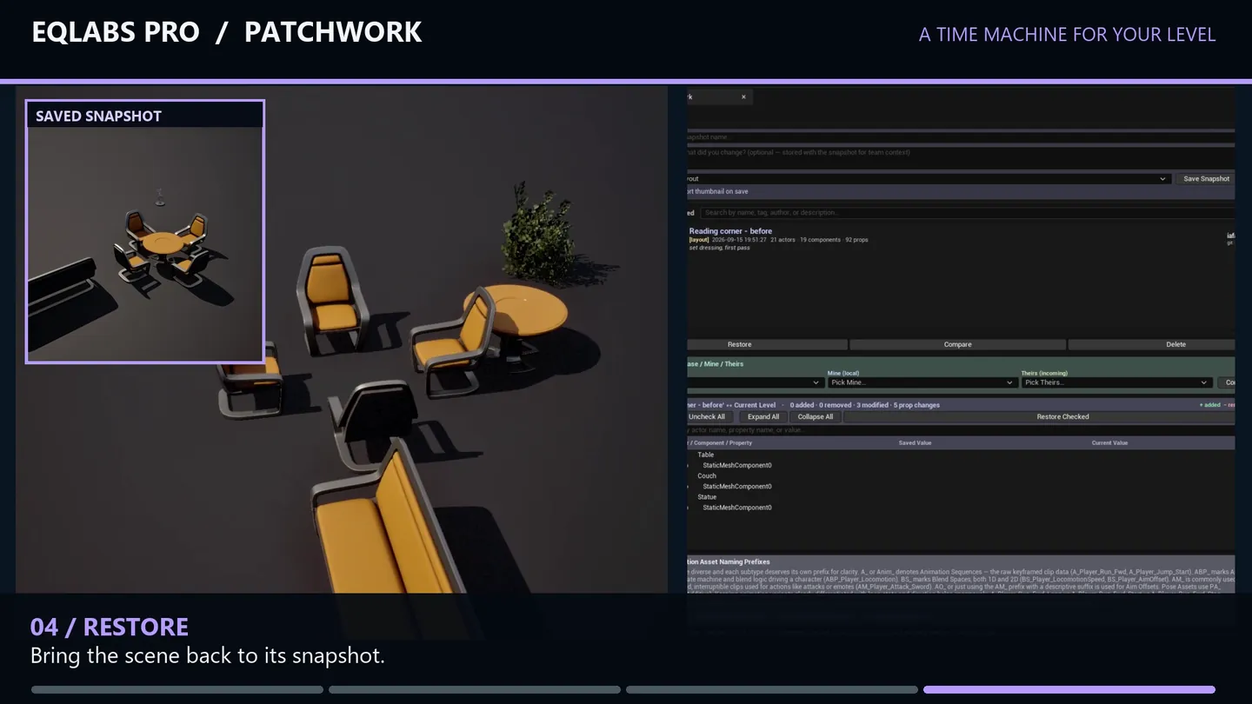Click the 'Mine (local)' label
The image size is (1252, 704).
843,374
